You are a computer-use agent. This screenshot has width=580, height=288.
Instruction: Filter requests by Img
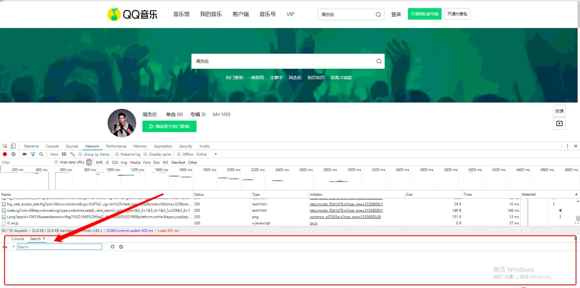coord(124,163)
